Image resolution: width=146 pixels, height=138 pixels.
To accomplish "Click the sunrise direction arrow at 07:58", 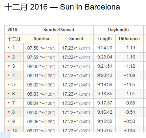I will [x=41, y=48].
